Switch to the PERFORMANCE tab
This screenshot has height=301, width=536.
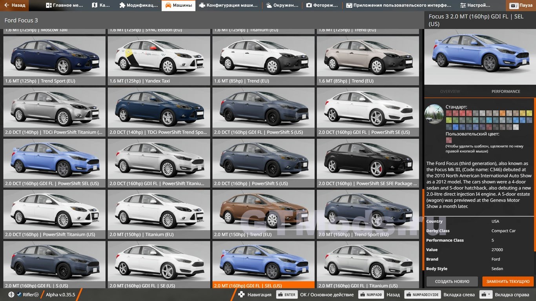[506, 91]
